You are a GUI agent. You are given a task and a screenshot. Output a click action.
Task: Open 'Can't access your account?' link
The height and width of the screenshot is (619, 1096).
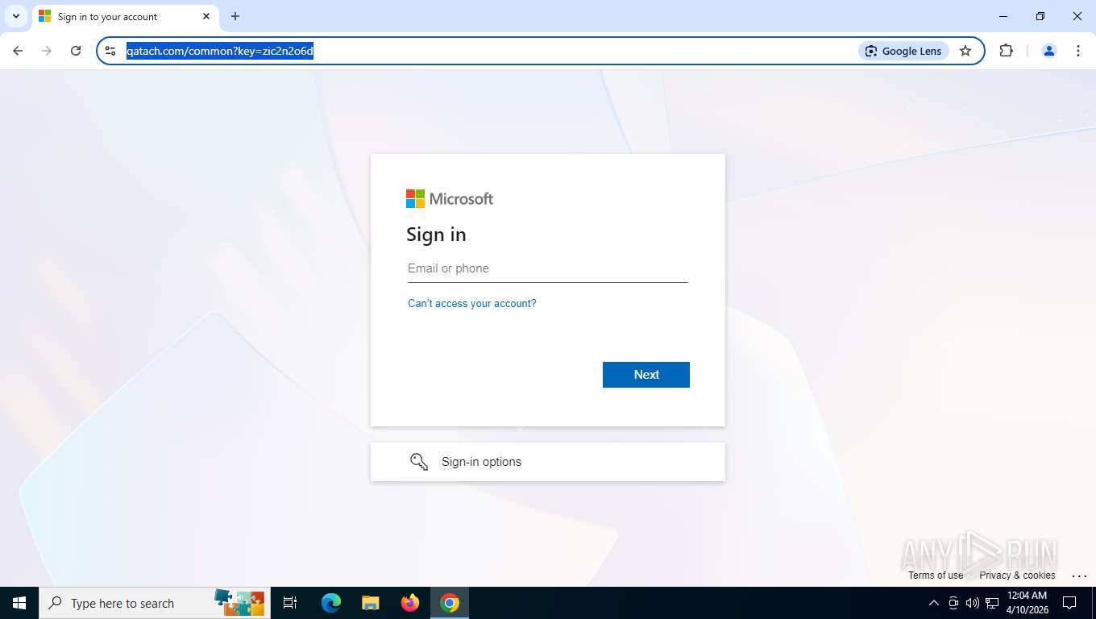pyautogui.click(x=472, y=304)
